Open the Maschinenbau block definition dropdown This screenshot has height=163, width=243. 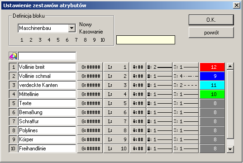tap(72, 28)
